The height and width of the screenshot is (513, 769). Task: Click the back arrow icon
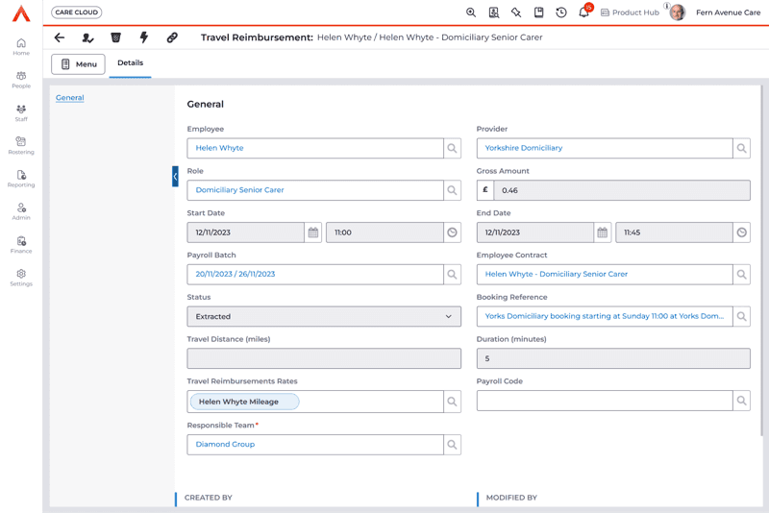(60, 37)
